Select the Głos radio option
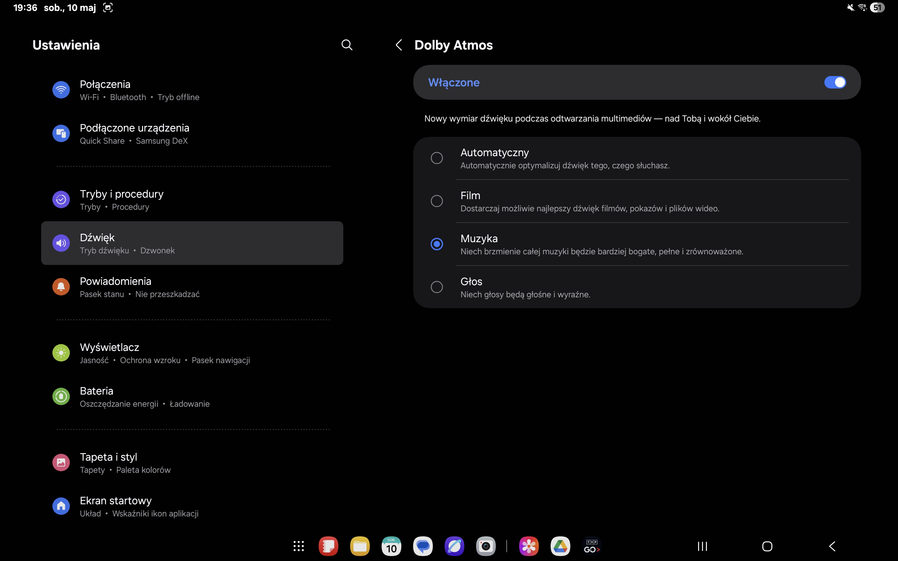 [437, 287]
